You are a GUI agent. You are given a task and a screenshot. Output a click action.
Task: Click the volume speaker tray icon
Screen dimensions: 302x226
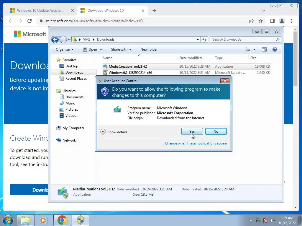(x=272, y=220)
